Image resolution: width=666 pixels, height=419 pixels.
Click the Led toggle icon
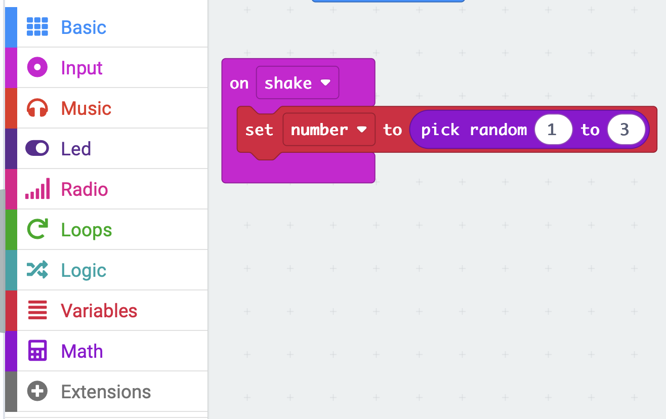37,148
